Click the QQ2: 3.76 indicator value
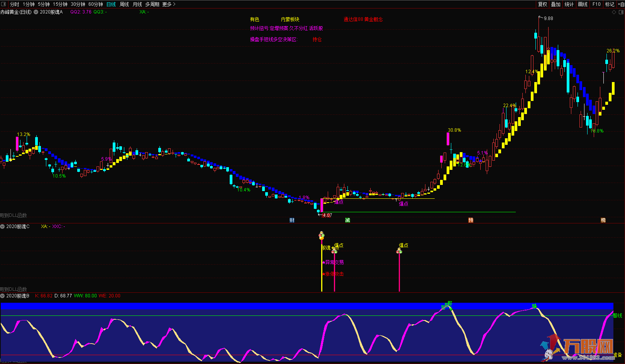 point(81,12)
